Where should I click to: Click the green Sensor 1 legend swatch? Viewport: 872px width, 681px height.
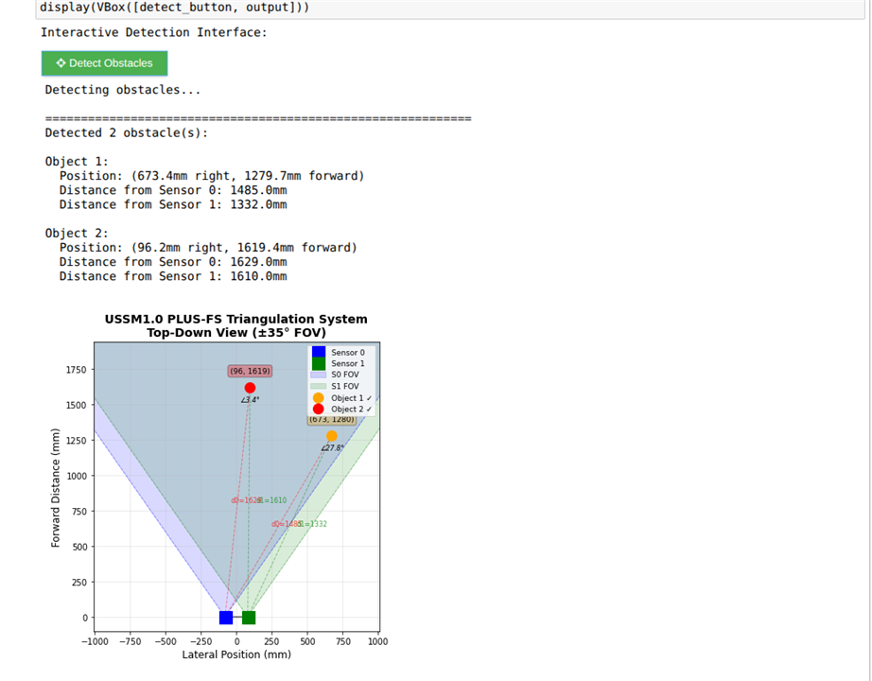coord(319,363)
